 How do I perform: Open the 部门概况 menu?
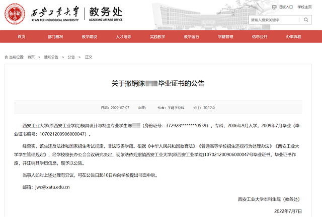[55, 37]
